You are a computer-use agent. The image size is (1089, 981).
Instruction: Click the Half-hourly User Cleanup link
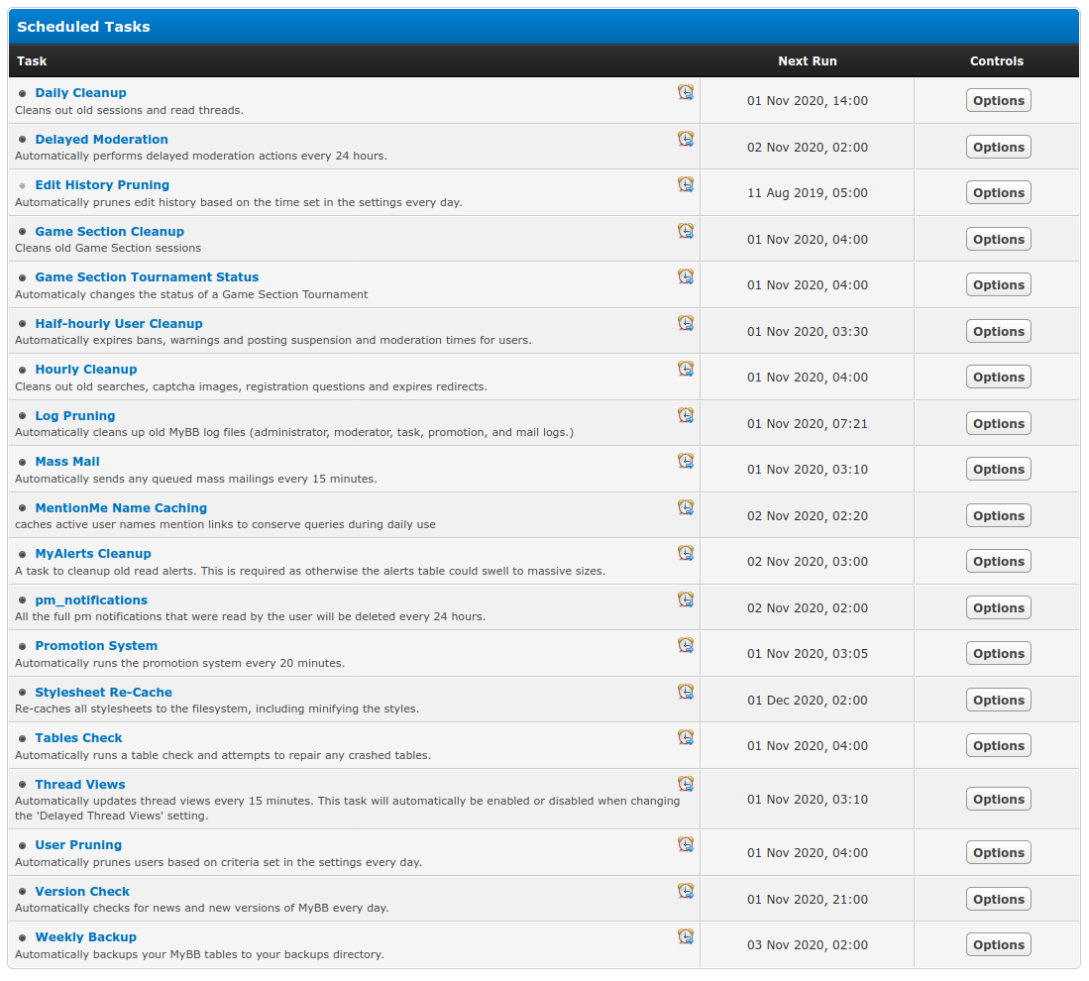[x=119, y=324]
